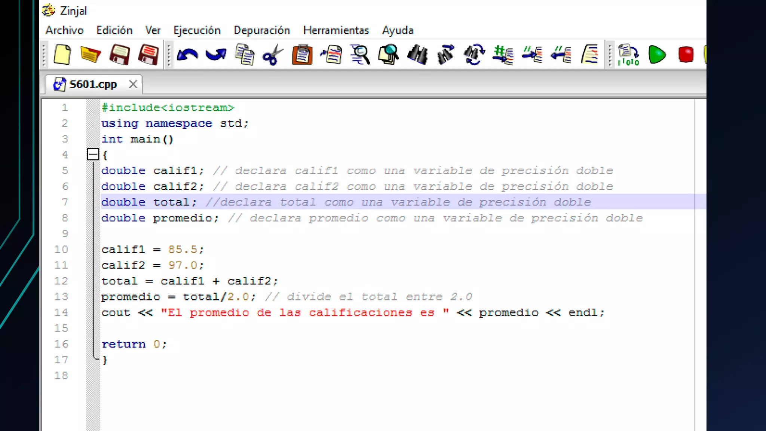Click the Paste clipboard icon

(302, 55)
